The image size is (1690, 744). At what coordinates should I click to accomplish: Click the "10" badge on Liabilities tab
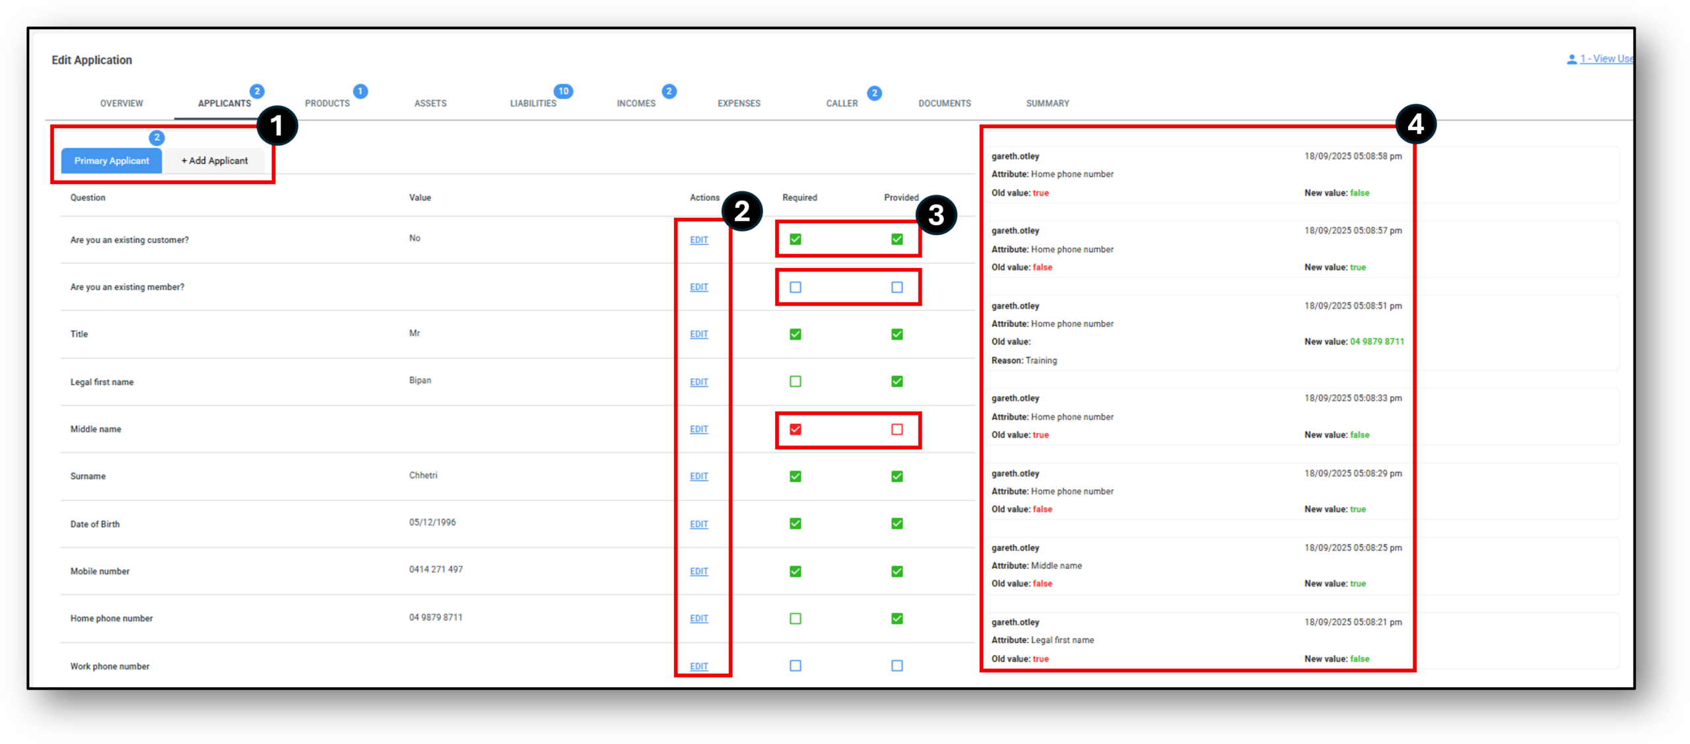[563, 90]
